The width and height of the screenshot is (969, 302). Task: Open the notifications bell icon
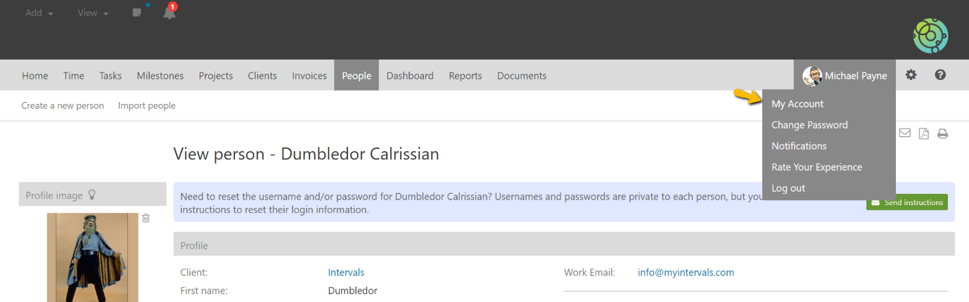point(169,13)
